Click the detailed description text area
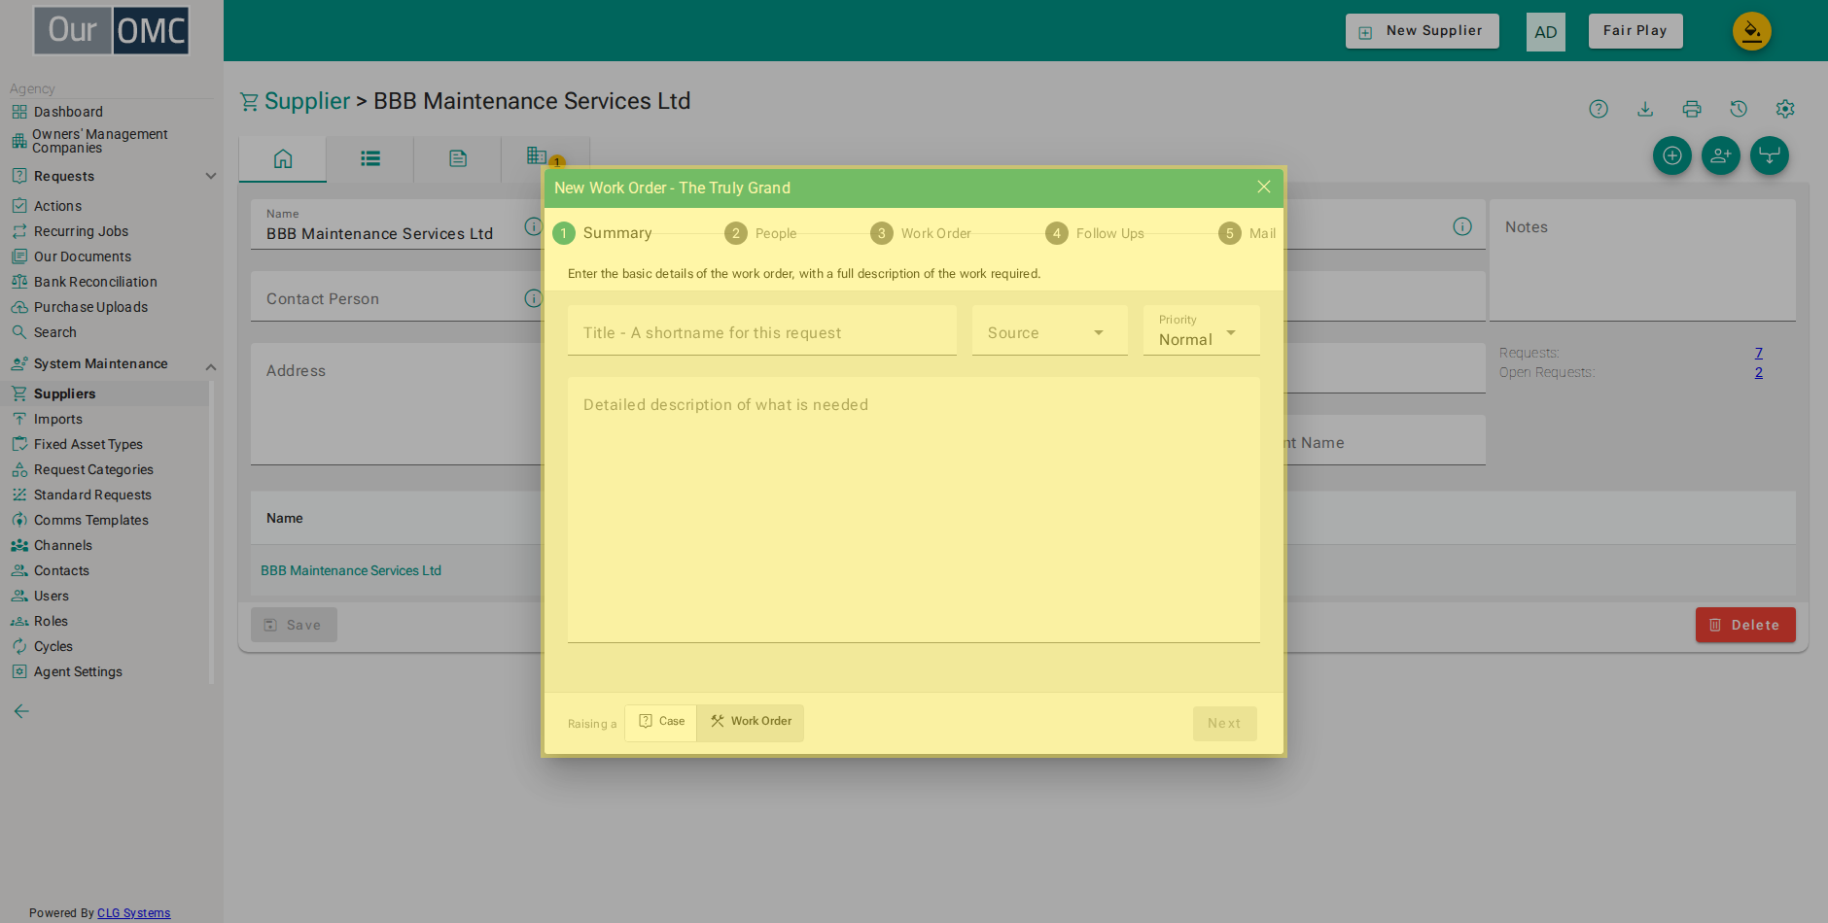 click(914, 510)
